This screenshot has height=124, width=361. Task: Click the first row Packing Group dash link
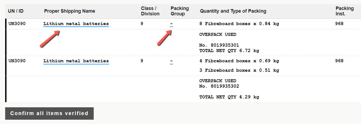171,24
